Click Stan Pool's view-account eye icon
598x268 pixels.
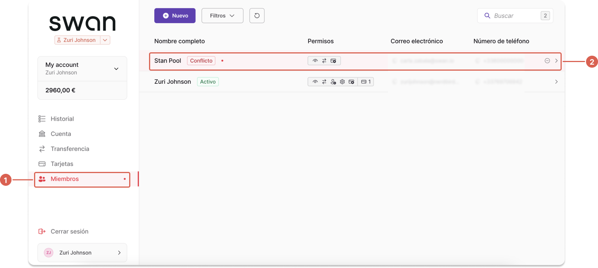coord(315,61)
